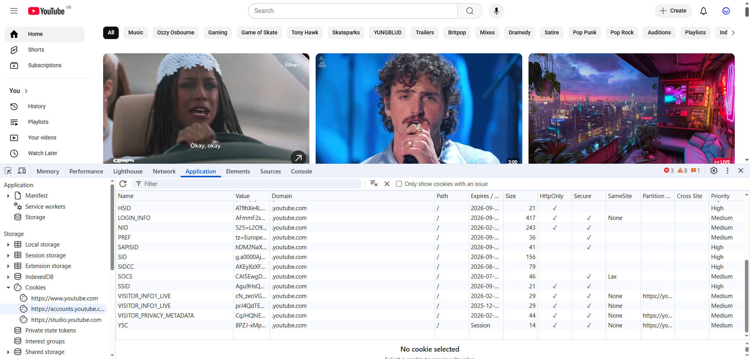Viewport: 750px width, 359px height.
Task: Switch to the Network tab
Action: coord(164,171)
